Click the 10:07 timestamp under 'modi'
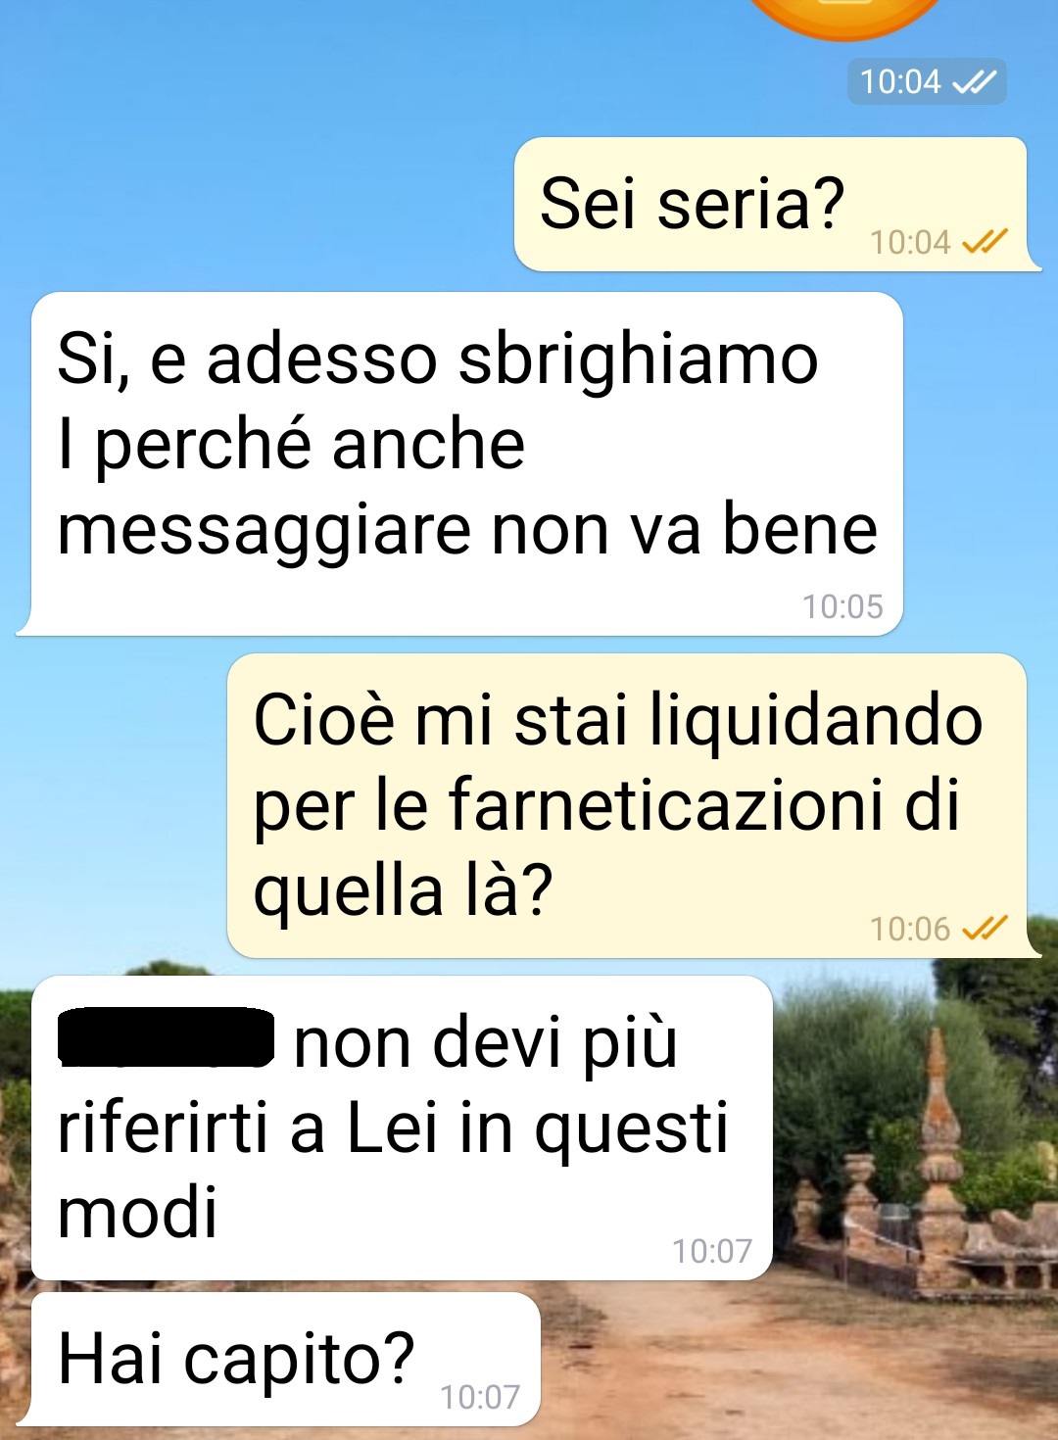The height and width of the screenshot is (1440, 1058). coord(711,1251)
